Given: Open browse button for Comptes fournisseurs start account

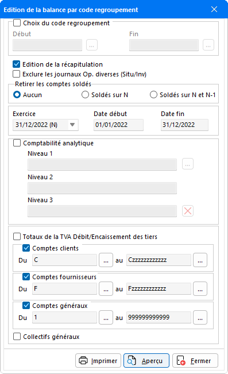Looking at the screenshot, I should coord(106,289).
